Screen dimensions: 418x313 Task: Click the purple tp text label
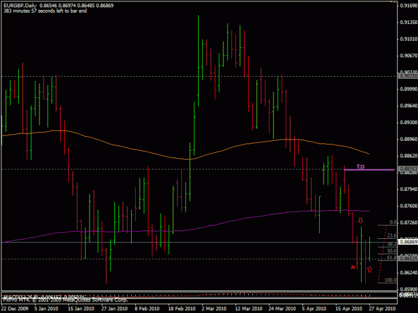point(360,166)
